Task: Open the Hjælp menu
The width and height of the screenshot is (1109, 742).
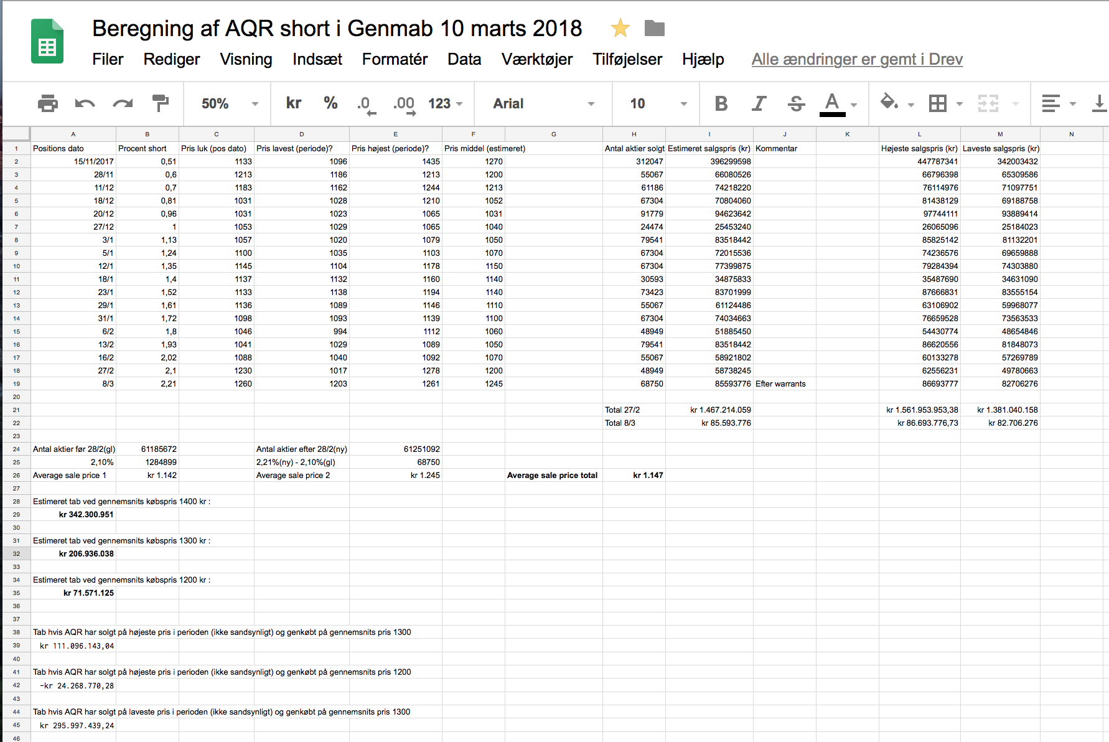Action: tap(703, 59)
